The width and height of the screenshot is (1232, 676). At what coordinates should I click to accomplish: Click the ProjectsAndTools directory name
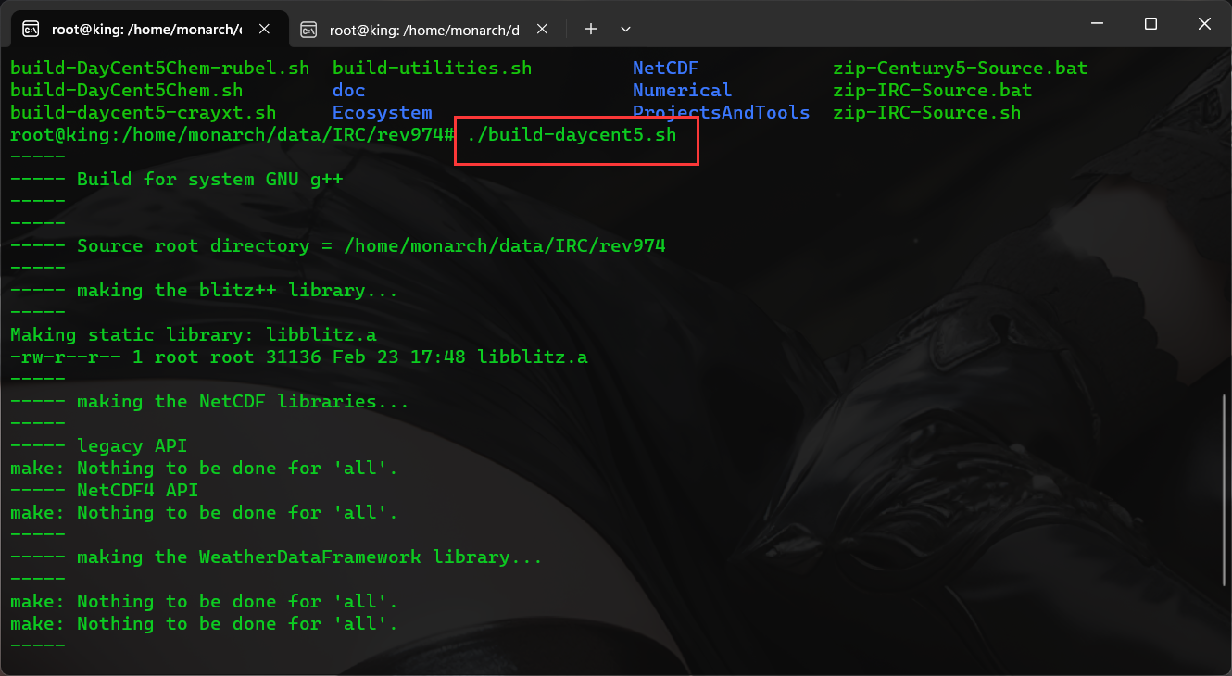point(722,113)
